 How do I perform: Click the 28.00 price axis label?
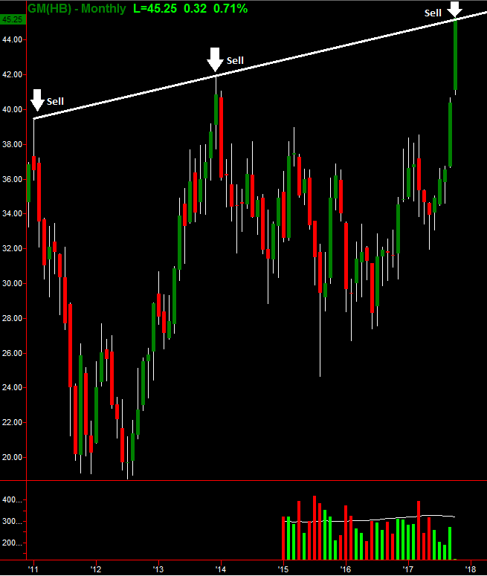(13, 318)
